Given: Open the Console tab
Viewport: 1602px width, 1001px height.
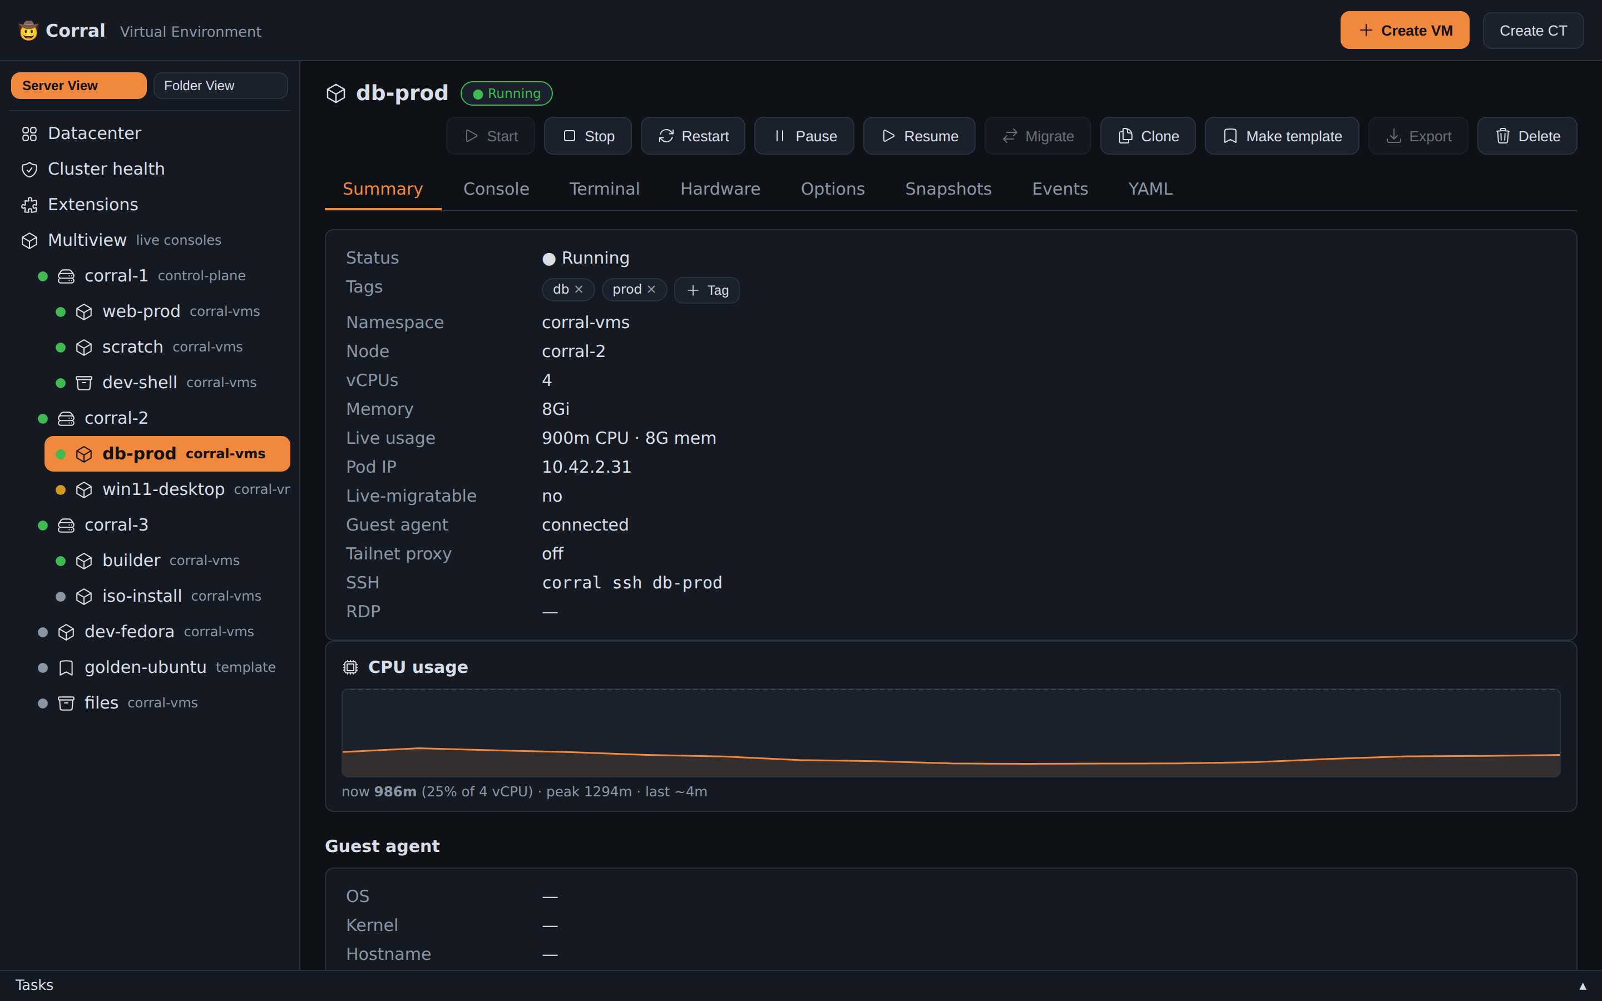Looking at the screenshot, I should [x=497, y=189].
